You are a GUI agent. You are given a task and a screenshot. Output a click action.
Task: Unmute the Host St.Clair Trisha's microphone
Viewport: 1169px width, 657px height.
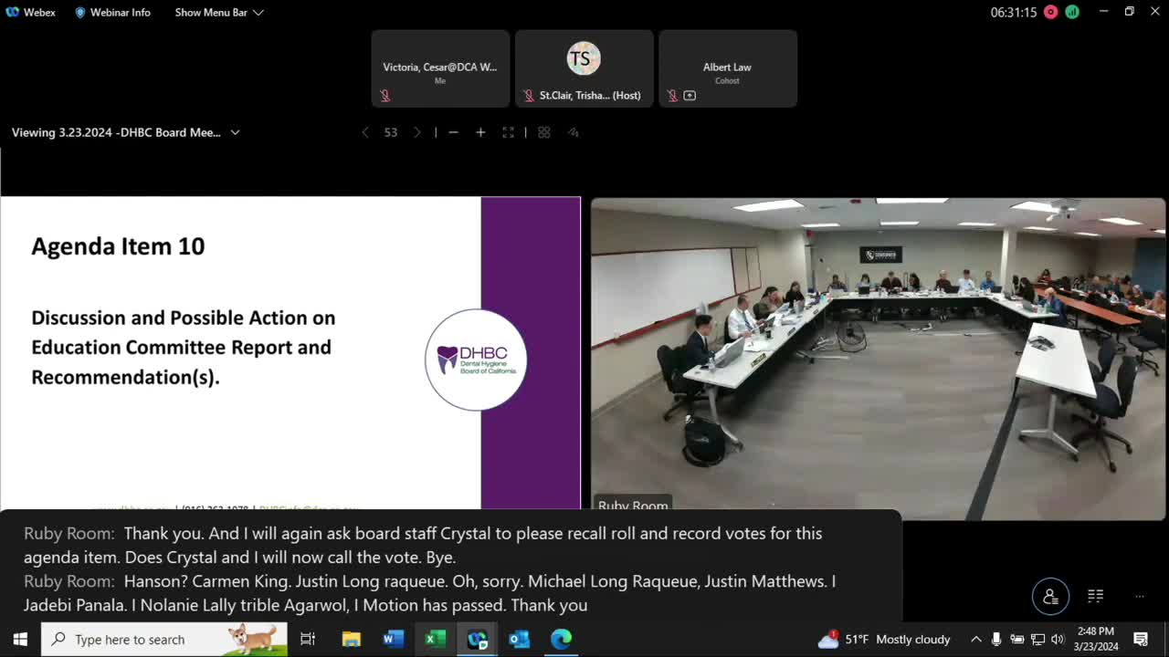click(x=528, y=95)
